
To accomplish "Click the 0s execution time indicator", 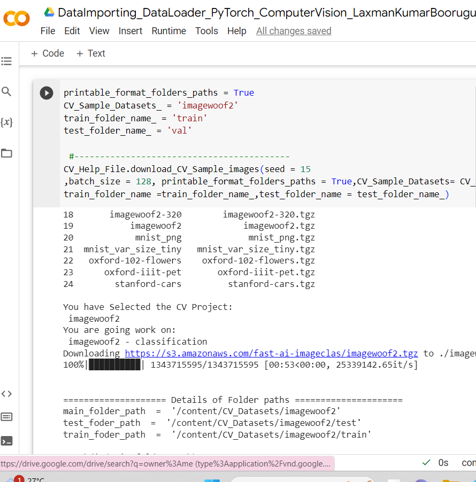I will click(x=443, y=463).
